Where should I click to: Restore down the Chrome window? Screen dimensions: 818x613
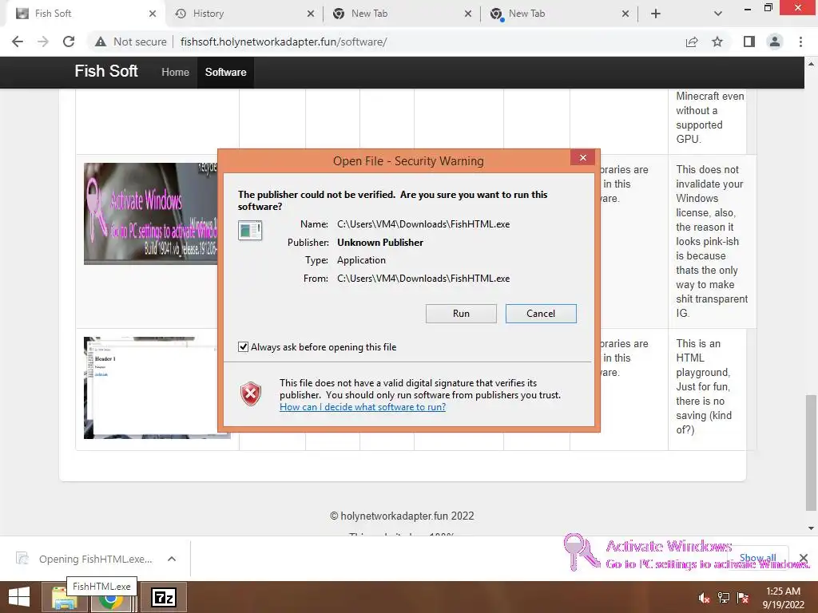pyautogui.click(x=768, y=8)
